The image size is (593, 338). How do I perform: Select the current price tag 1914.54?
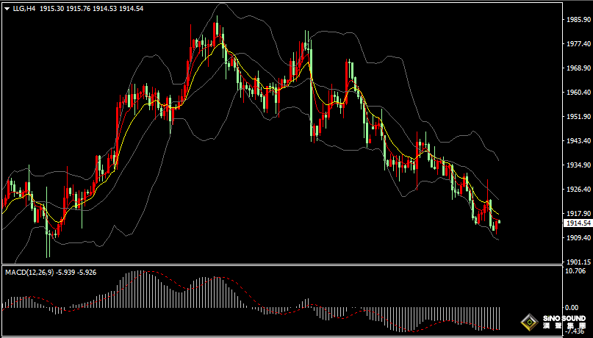577,223
